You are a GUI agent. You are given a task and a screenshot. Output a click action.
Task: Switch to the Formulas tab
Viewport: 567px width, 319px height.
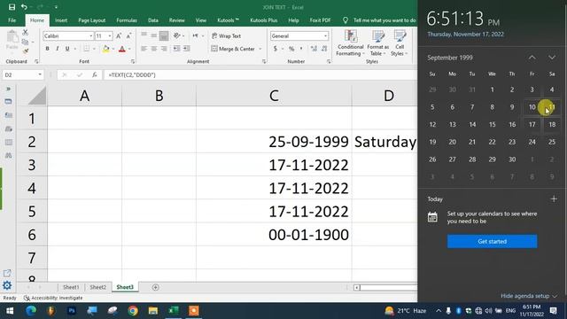click(127, 20)
